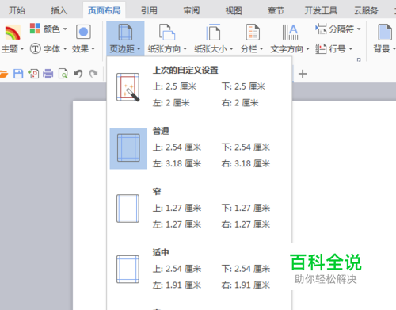Open print preview icon
The height and width of the screenshot is (310, 396).
point(63,74)
